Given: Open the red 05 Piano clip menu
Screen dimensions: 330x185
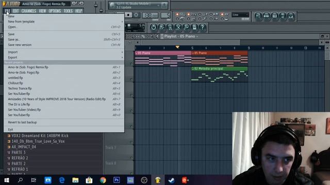Looking at the screenshot, I should (x=193, y=53).
